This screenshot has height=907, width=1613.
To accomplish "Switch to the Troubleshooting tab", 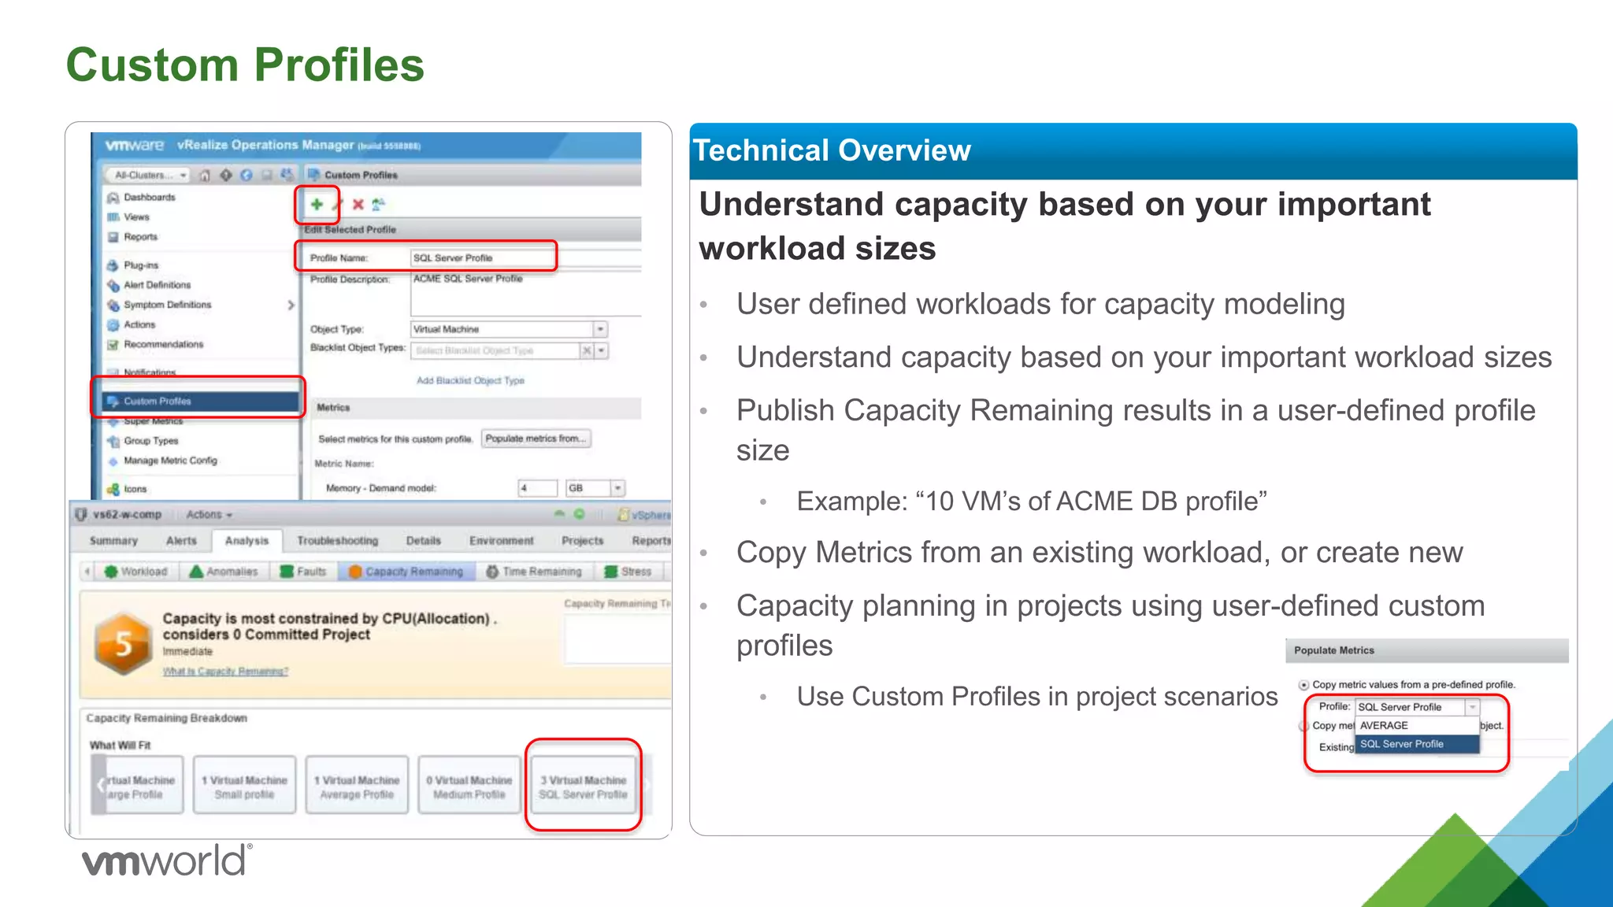I will pos(337,541).
